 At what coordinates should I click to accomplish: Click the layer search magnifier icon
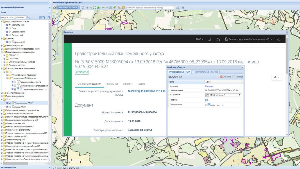(28, 17)
